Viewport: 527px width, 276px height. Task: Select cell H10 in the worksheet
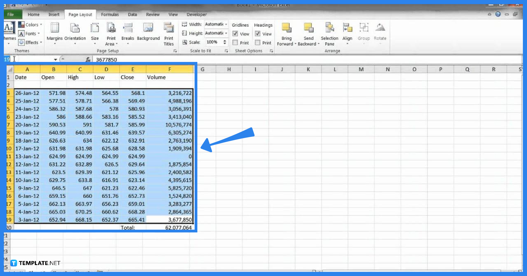click(229, 148)
